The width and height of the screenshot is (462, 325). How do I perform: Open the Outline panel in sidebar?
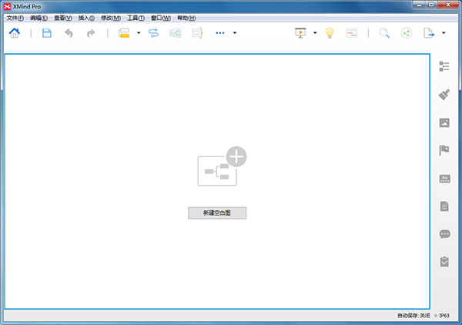point(444,67)
